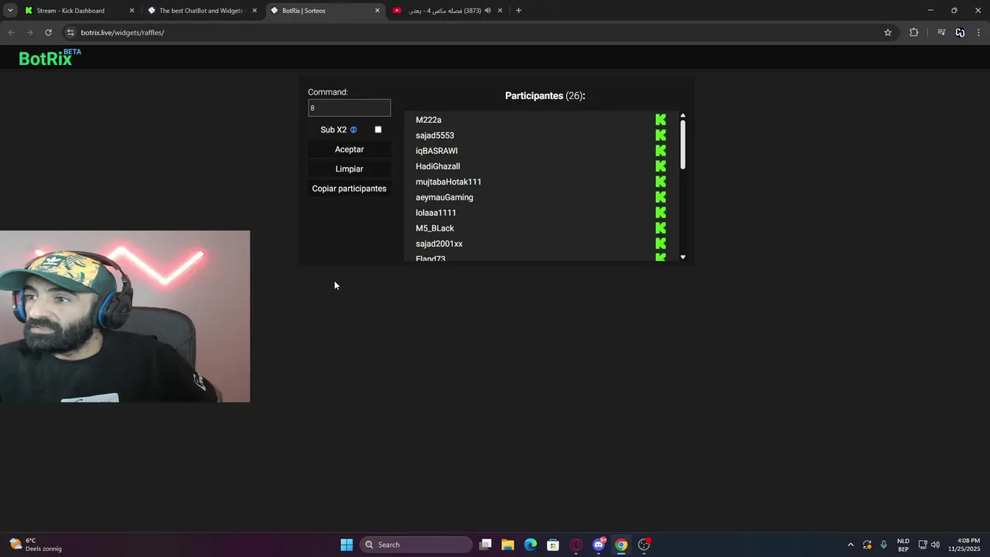The height and width of the screenshot is (557, 990).
Task: Focus the Command input field
Action: (349, 108)
